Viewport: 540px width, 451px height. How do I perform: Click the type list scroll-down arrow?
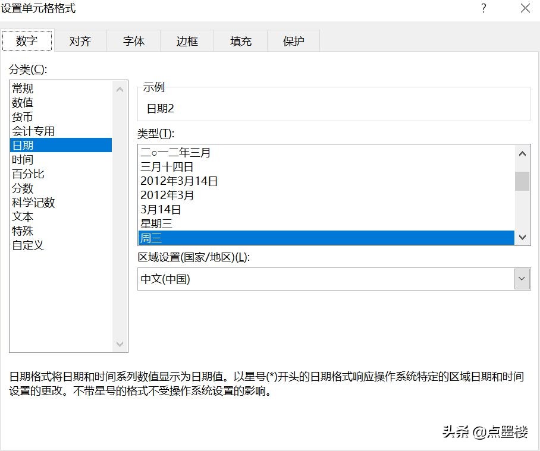(x=522, y=236)
